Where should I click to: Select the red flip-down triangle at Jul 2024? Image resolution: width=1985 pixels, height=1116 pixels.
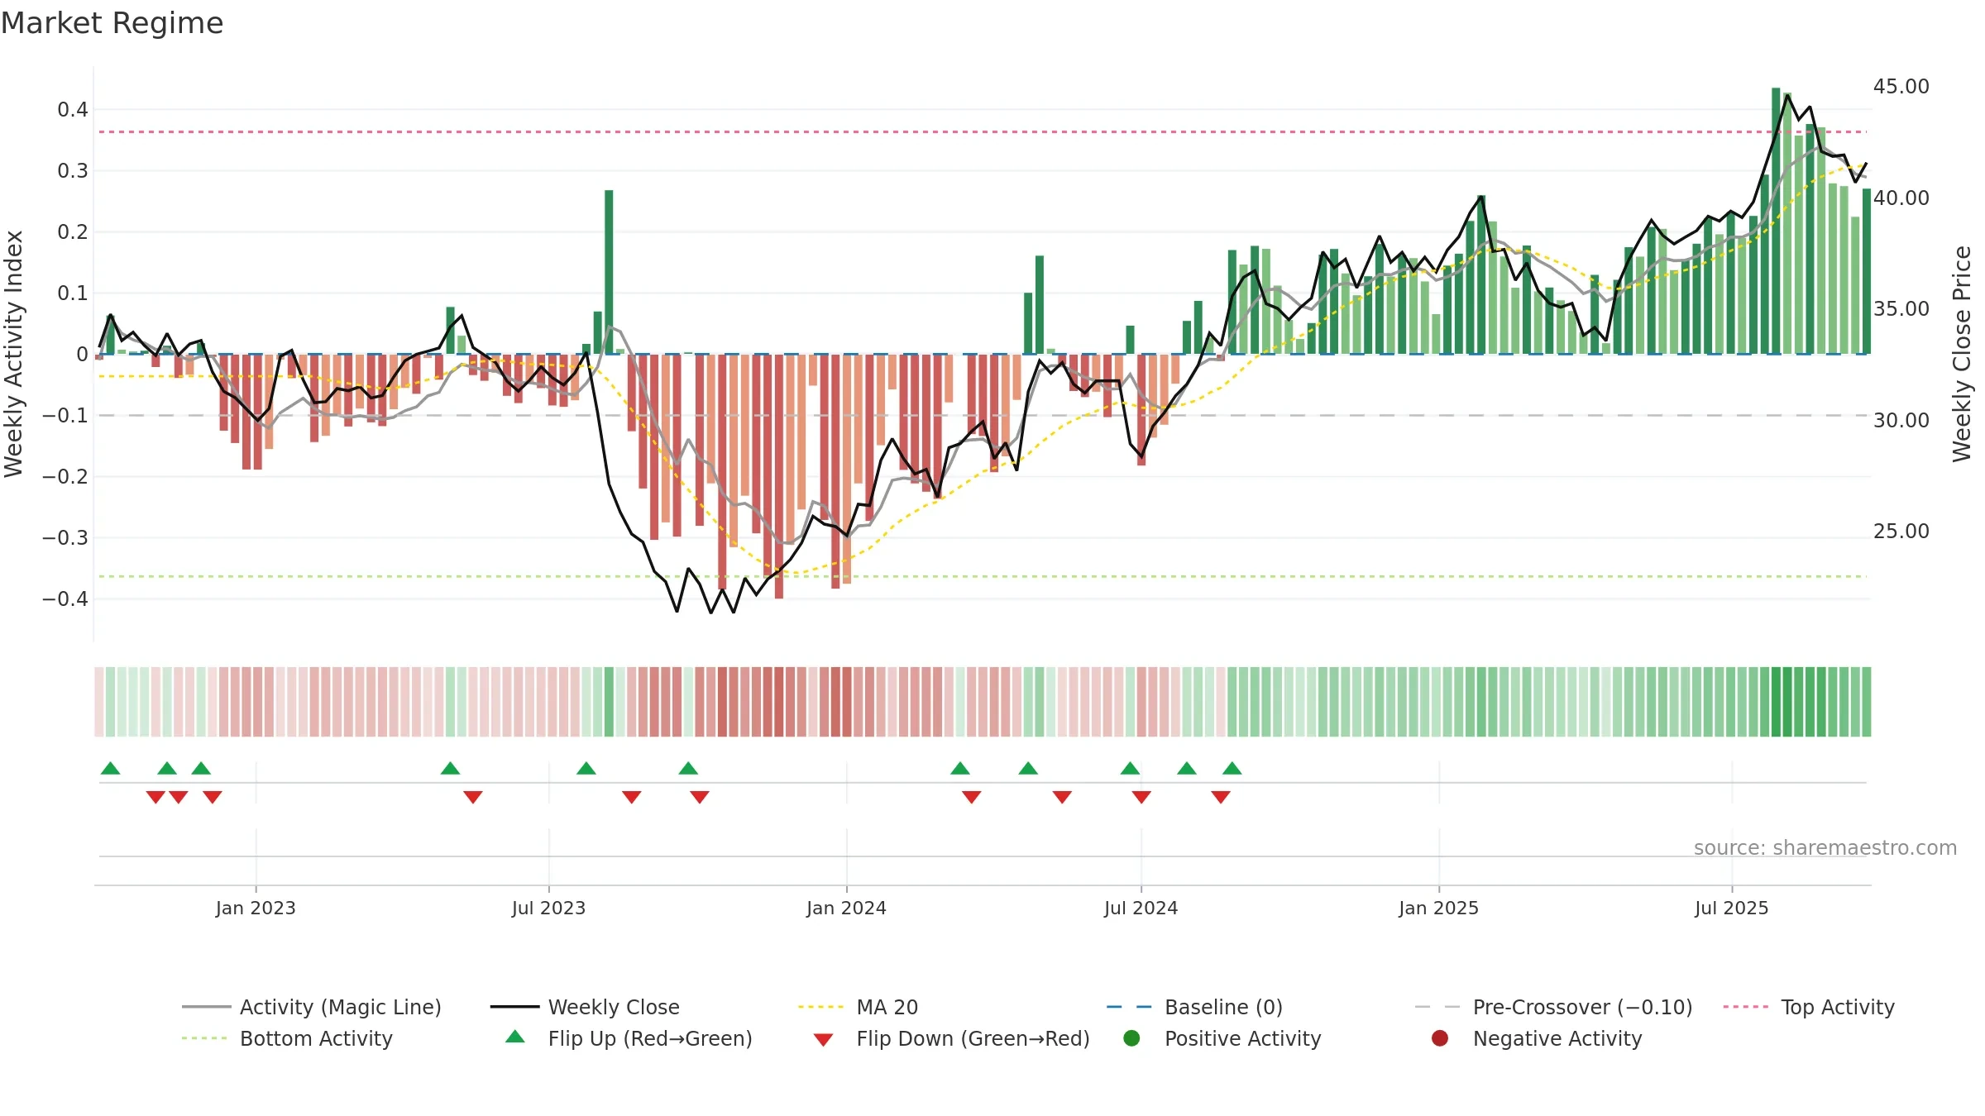(1141, 797)
